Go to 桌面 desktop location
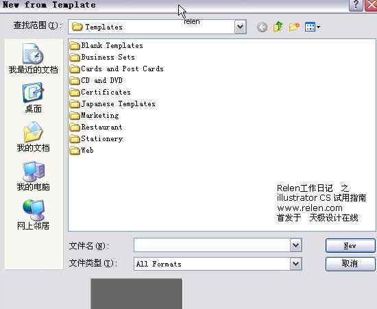The width and height of the screenshot is (377, 309). pyautogui.click(x=34, y=98)
